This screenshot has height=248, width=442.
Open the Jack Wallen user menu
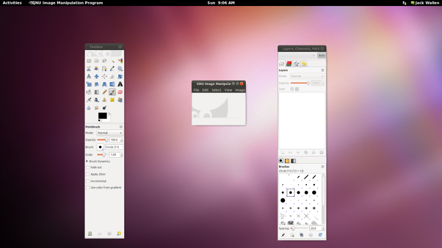click(425, 3)
